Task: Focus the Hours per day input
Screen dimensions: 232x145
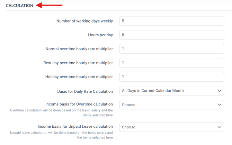Action: (x=172, y=35)
